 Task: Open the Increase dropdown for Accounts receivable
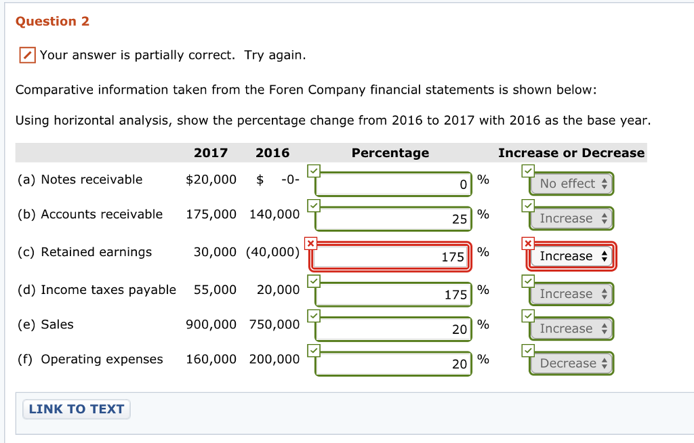pyautogui.click(x=571, y=219)
